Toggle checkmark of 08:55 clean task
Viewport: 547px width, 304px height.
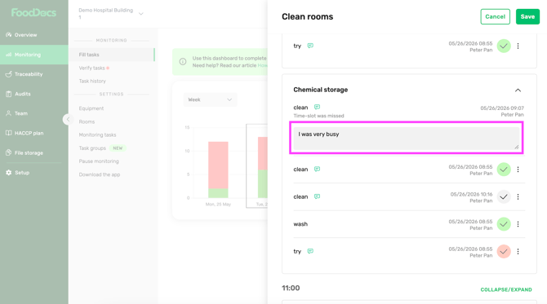pyautogui.click(x=504, y=170)
